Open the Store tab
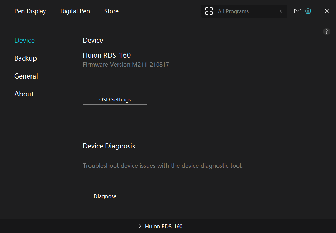 coord(111,11)
